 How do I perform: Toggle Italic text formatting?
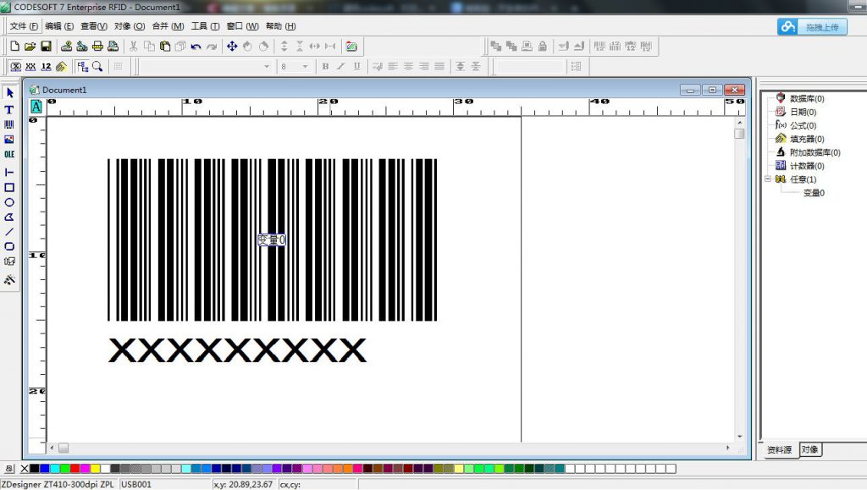coord(340,66)
